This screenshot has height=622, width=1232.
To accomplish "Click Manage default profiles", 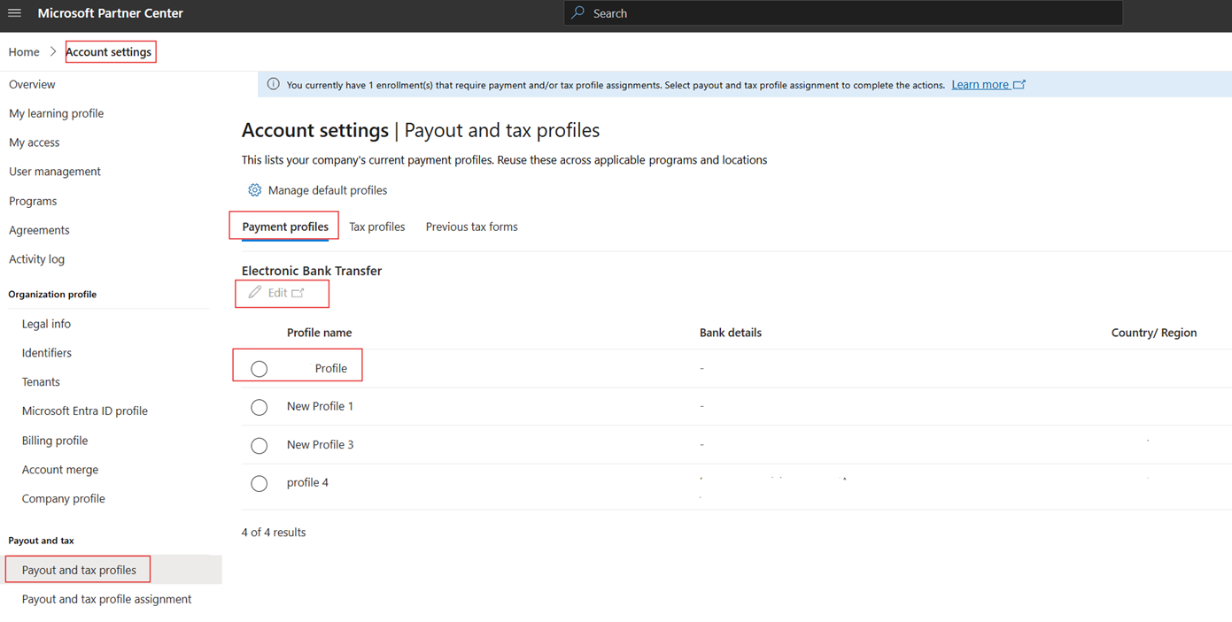I will tap(327, 190).
